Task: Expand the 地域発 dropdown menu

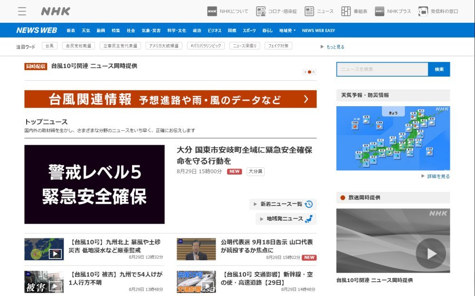Action: click(x=287, y=30)
